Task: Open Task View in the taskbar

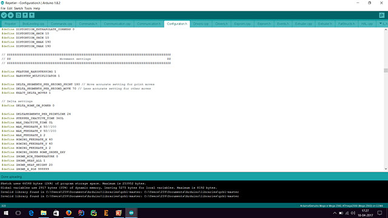Action: tap(18, 213)
